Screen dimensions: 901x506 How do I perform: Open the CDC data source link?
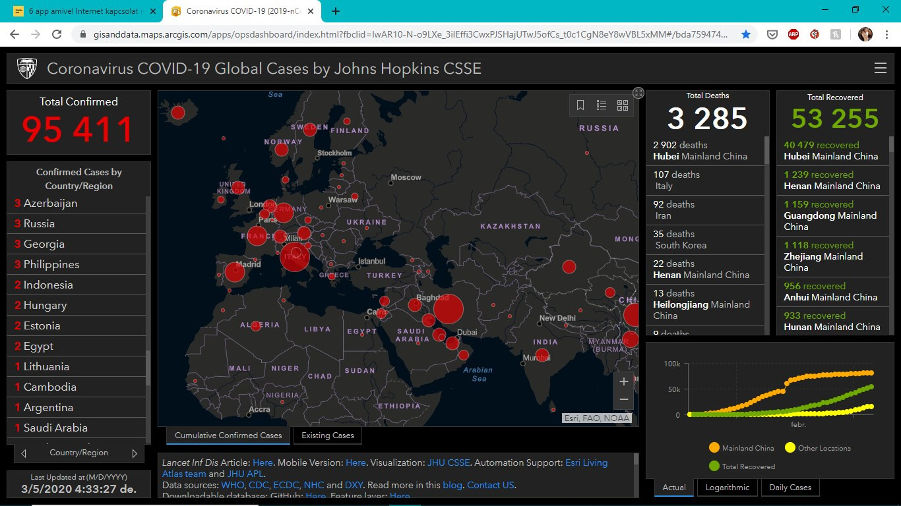pyautogui.click(x=259, y=485)
